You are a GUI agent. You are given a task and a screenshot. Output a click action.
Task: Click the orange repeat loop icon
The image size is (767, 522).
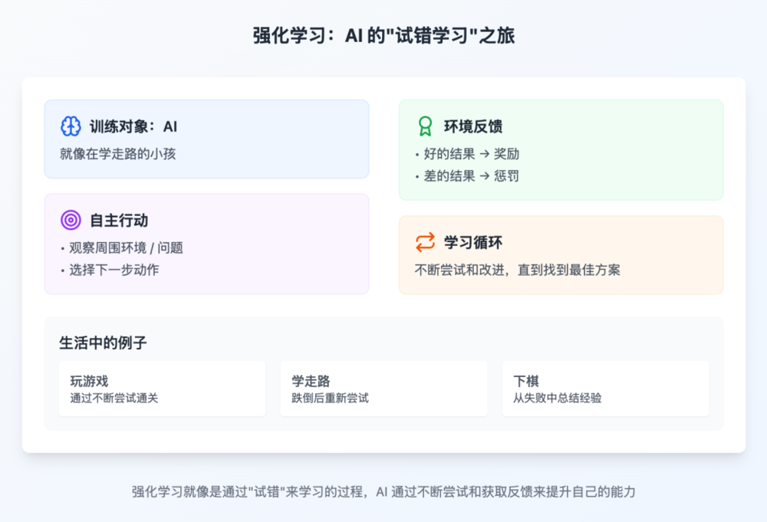(425, 242)
